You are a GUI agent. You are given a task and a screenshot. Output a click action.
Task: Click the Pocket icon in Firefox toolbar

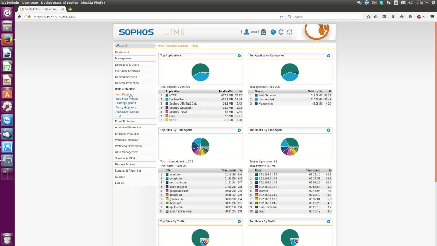[384, 17]
